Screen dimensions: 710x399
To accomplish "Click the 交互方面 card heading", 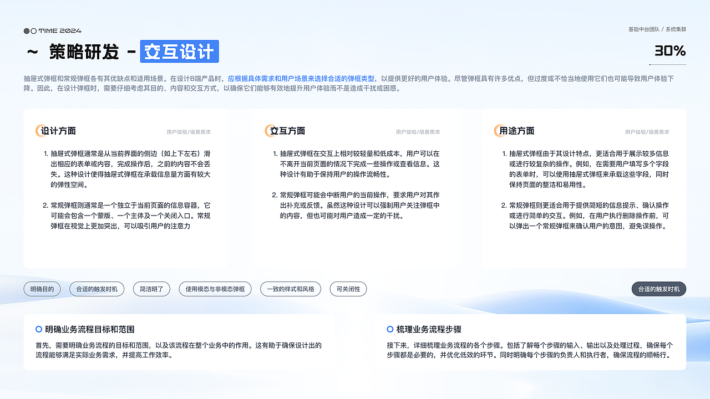I will (x=287, y=131).
